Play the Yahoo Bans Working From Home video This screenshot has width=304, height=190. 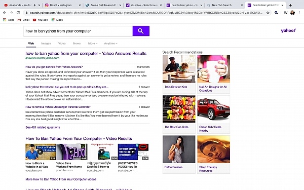coord(71,152)
